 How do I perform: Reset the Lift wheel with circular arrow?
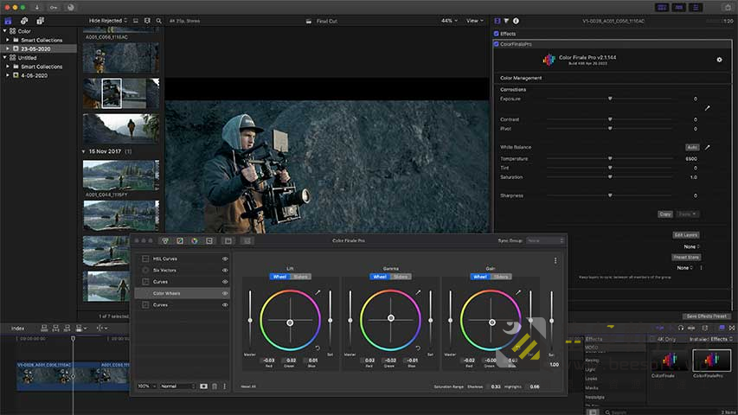[x=318, y=348]
